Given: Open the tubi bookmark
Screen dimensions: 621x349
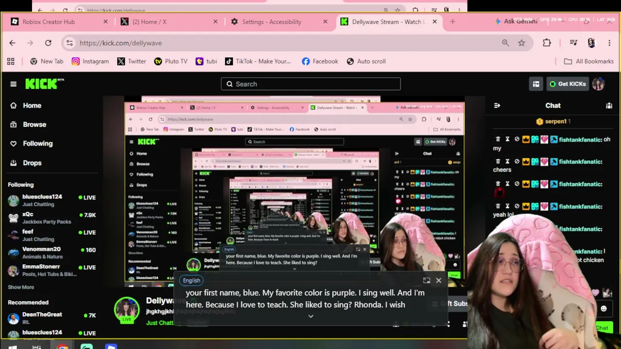Looking at the screenshot, I should click(x=206, y=61).
